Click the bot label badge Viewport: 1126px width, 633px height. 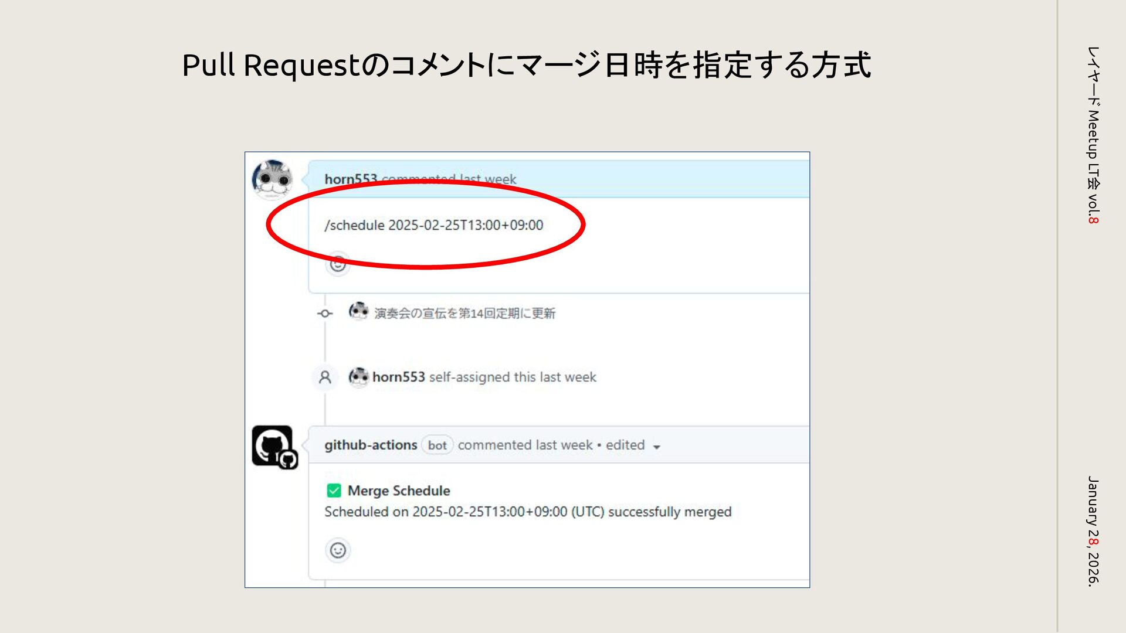pyautogui.click(x=437, y=445)
